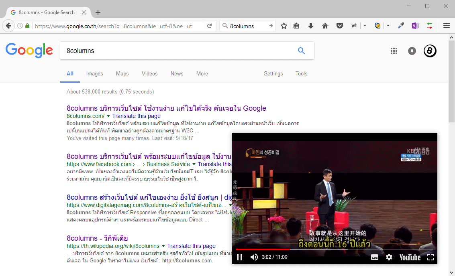This screenshot has width=455, height=276.
Task: Open video on YouTube logo
Action: click(410, 257)
